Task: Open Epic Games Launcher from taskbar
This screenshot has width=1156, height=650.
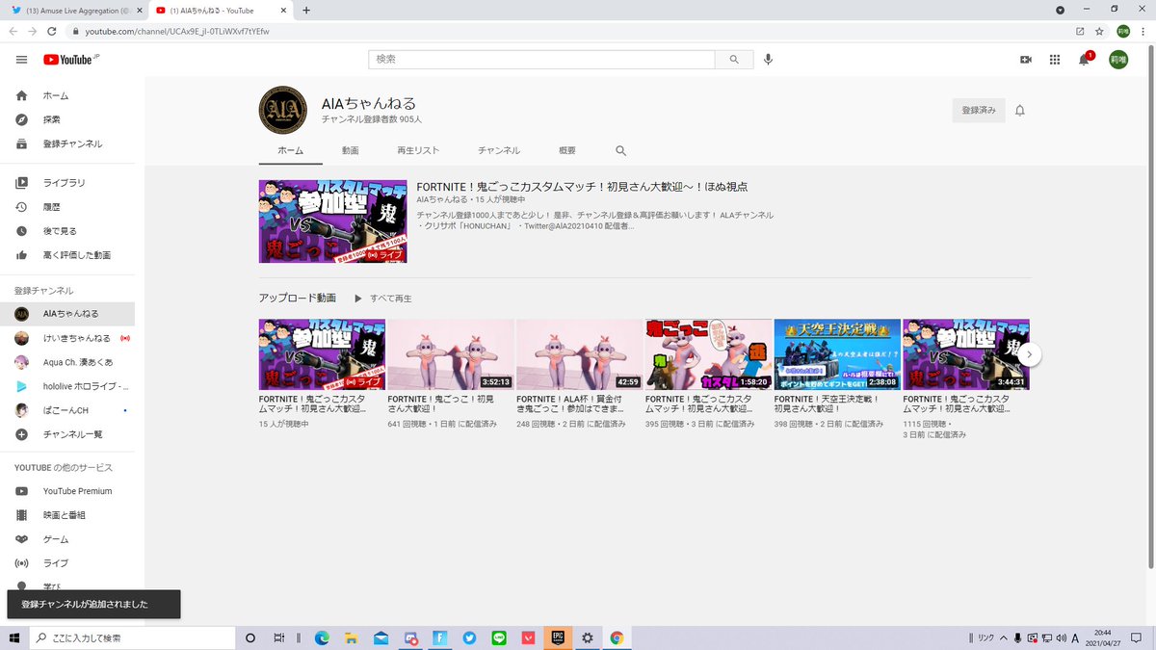Action: [557, 637]
